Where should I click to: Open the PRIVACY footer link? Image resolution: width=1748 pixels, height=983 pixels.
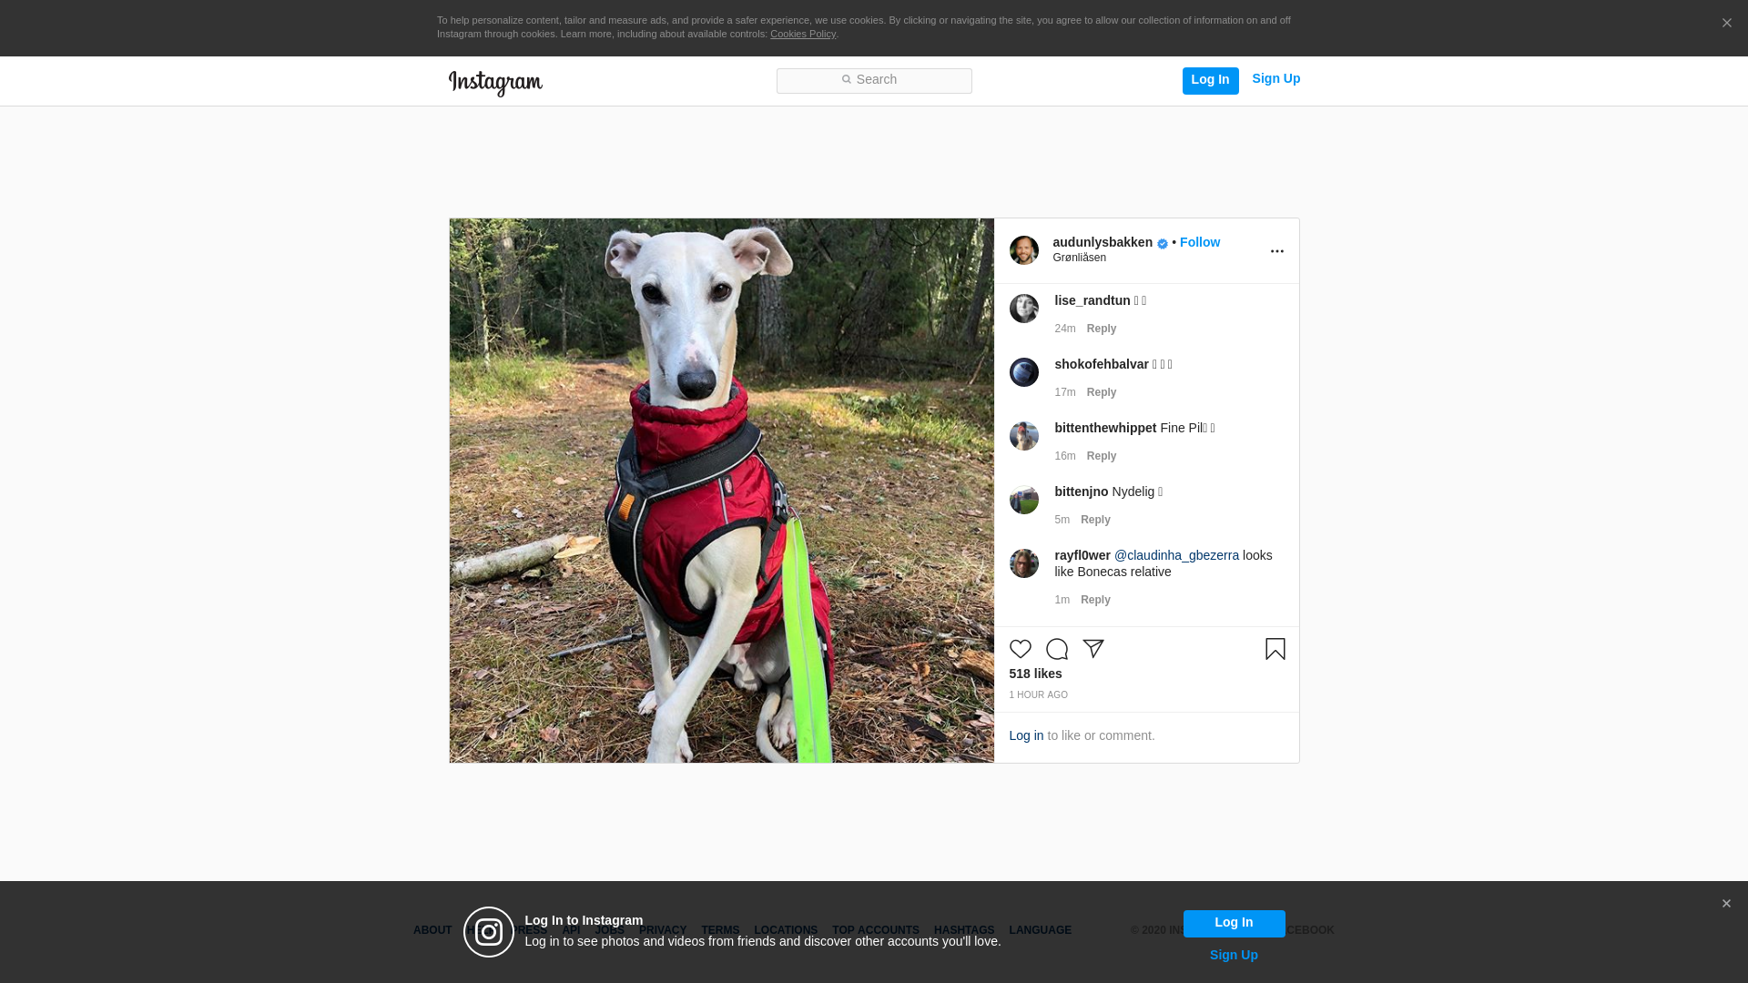coord(663,930)
